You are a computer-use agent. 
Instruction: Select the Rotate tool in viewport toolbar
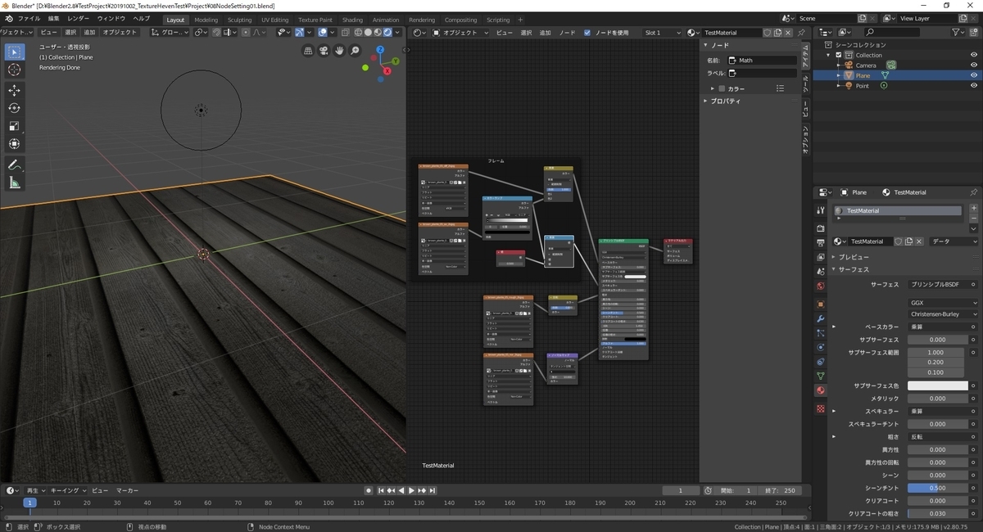coord(14,108)
